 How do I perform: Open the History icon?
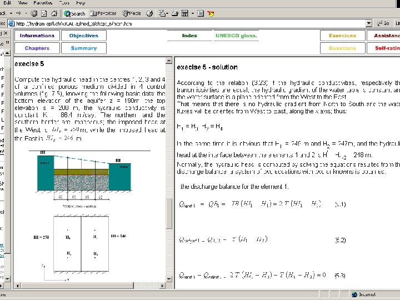pos(149,13)
